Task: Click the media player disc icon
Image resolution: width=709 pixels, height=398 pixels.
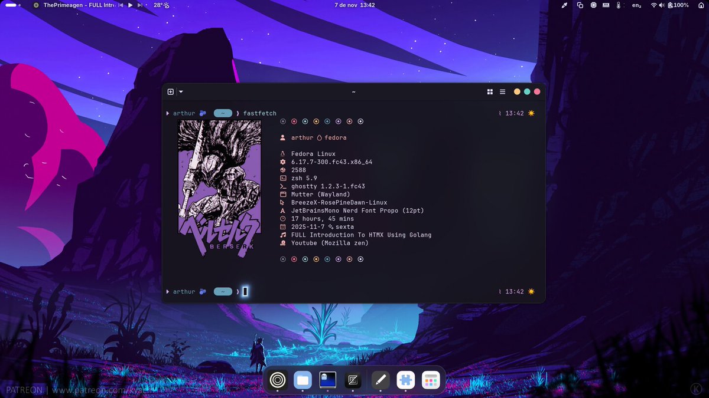Action: pos(37,5)
